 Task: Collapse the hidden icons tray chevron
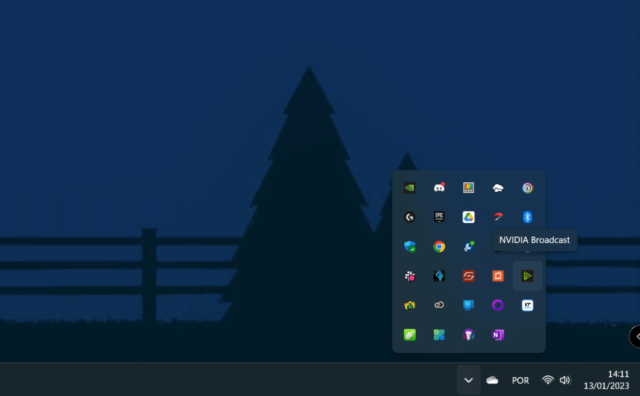coord(469,380)
